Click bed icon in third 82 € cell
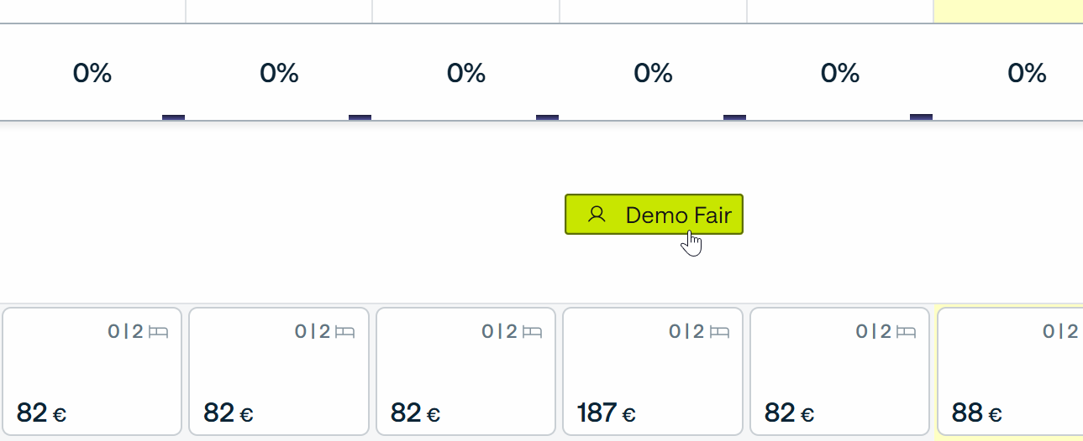Screen dimensions: 1083x441 (532, 332)
